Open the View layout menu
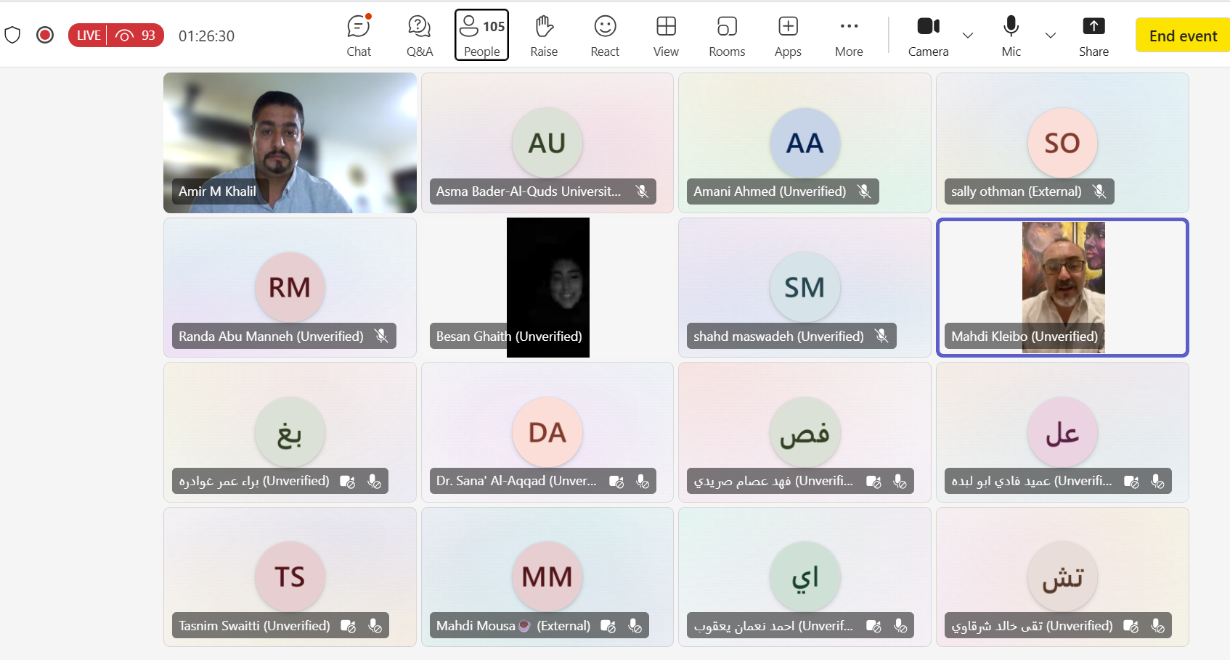Viewport: 1230px width, 660px height. coord(666,36)
